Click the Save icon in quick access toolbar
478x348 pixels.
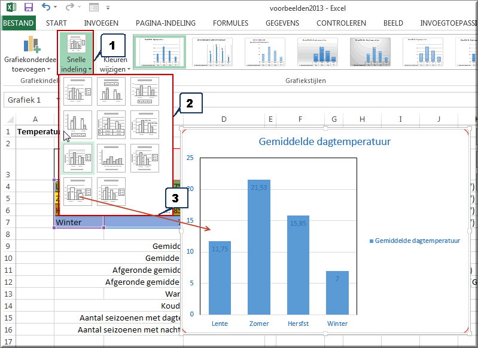[x=28, y=8]
